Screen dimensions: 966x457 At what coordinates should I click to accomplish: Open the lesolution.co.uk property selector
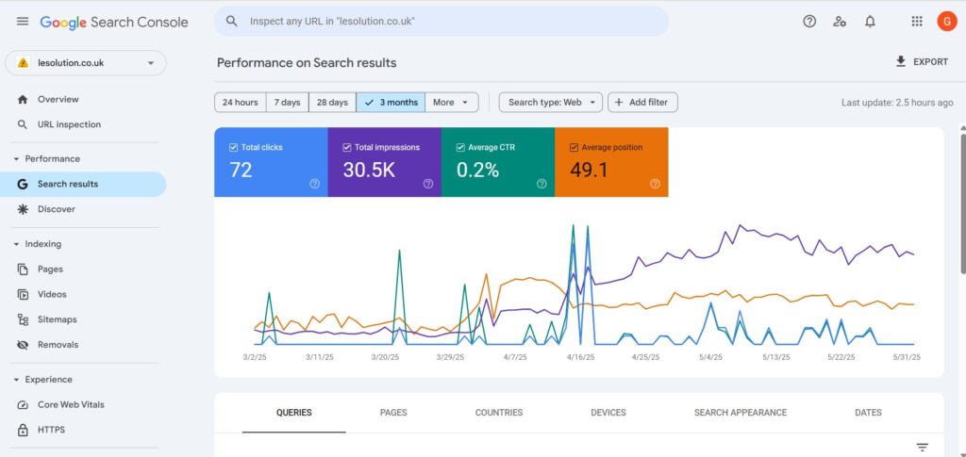click(x=86, y=63)
